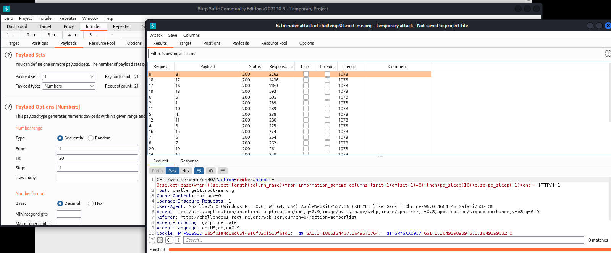The width and height of the screenshot is (611, 253).
Task: Select result row with response 1436
Action: [x=289, y=80]
